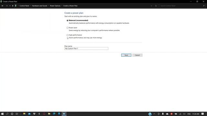
Task: Open Dropbox from the taskbar
Action: (34, 114)
